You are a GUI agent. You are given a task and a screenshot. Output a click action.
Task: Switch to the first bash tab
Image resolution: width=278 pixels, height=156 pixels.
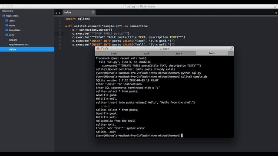pos(113,53)
